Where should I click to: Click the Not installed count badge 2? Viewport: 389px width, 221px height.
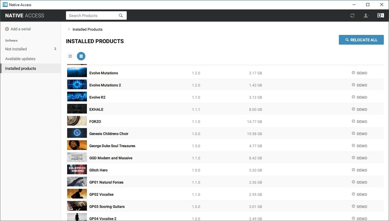click(55, 49)
